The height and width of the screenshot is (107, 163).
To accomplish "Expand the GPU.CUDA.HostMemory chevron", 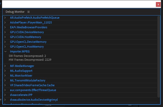I will click(5, 37).
